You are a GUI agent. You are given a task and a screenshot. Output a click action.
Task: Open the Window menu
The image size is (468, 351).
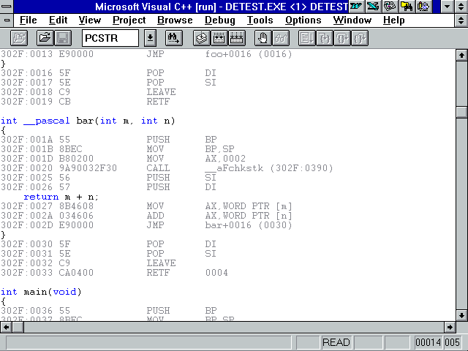click(x=352, y=20)
